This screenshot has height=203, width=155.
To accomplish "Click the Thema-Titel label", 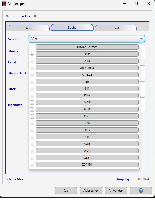I will click(18, 73).
